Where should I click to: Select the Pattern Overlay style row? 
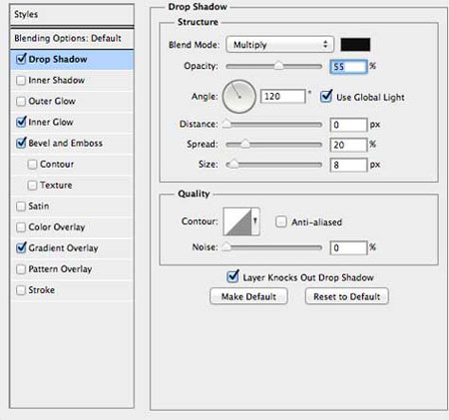point(72,269)
